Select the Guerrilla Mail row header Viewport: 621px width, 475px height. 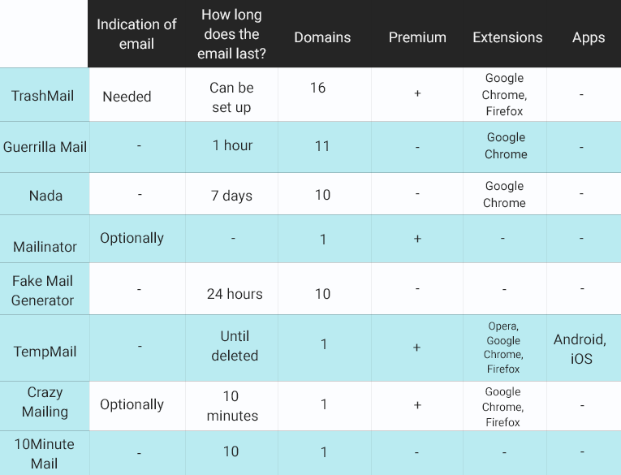click(45, 147)
